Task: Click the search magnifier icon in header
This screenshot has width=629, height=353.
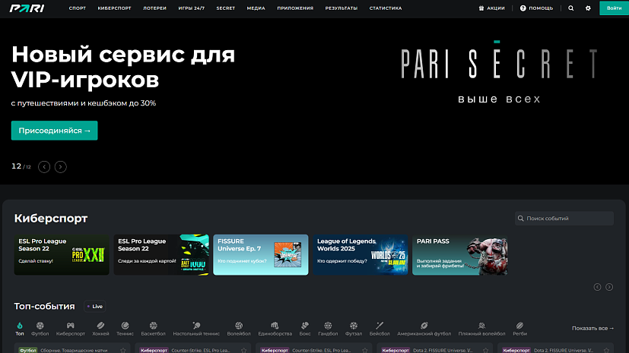Action: point(571,8)
